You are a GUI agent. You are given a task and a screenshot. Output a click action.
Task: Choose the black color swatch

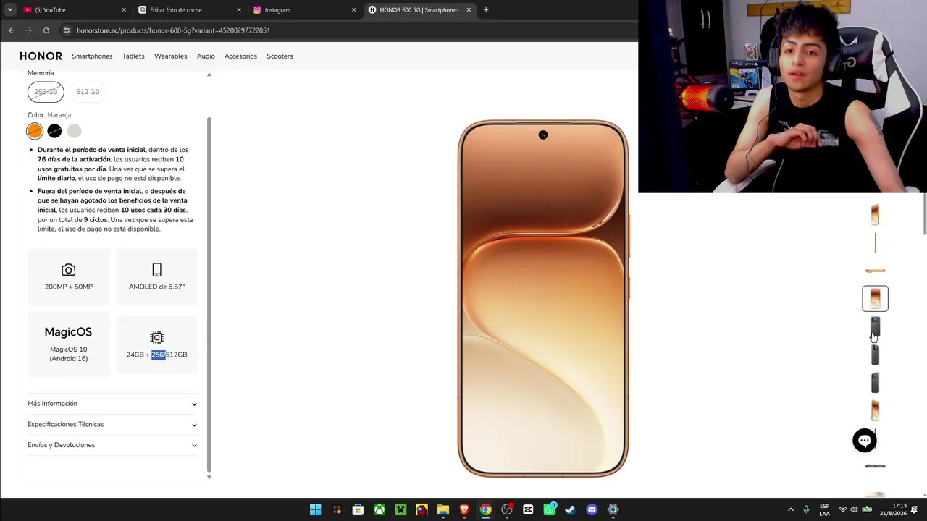click(x=54, y=131)
